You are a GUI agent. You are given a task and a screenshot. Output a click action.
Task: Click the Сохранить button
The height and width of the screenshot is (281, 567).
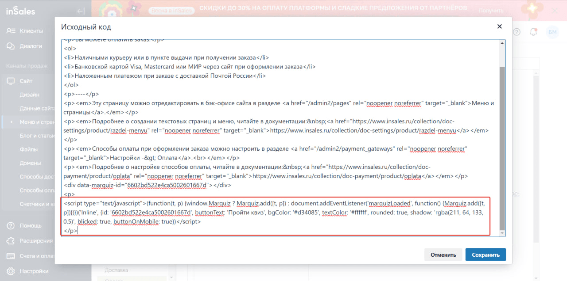[x=485, y=254]
